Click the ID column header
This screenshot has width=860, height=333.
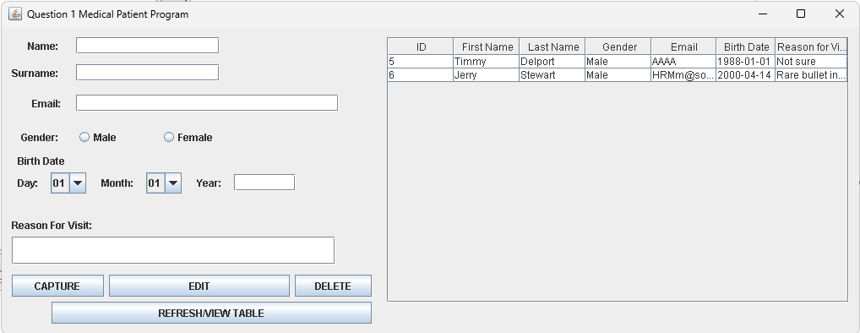pyautogui.click(x=421, y=46)
